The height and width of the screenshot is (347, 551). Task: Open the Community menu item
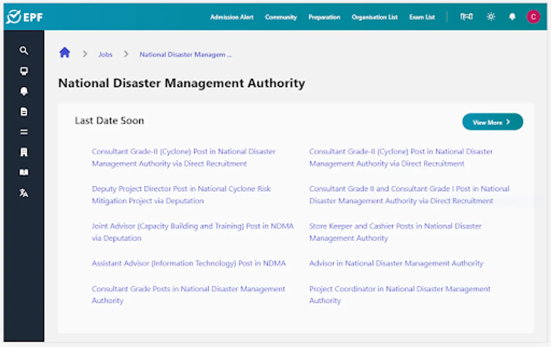coord(281,17)
